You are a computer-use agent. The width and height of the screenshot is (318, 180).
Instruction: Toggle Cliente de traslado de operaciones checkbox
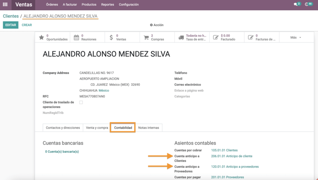pos(81,102)
